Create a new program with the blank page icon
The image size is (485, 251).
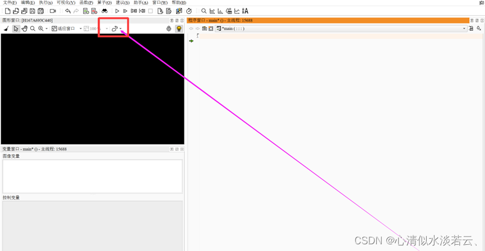tap(8, 11)
